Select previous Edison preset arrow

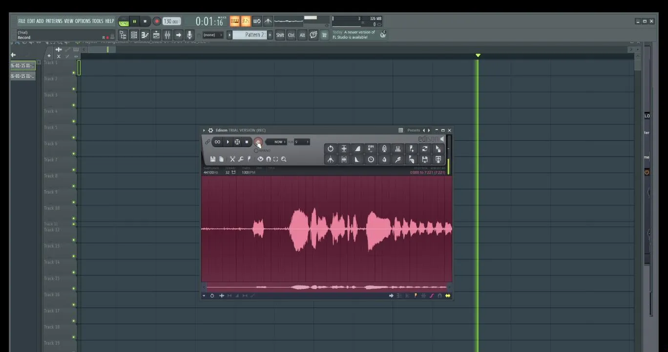423,130
